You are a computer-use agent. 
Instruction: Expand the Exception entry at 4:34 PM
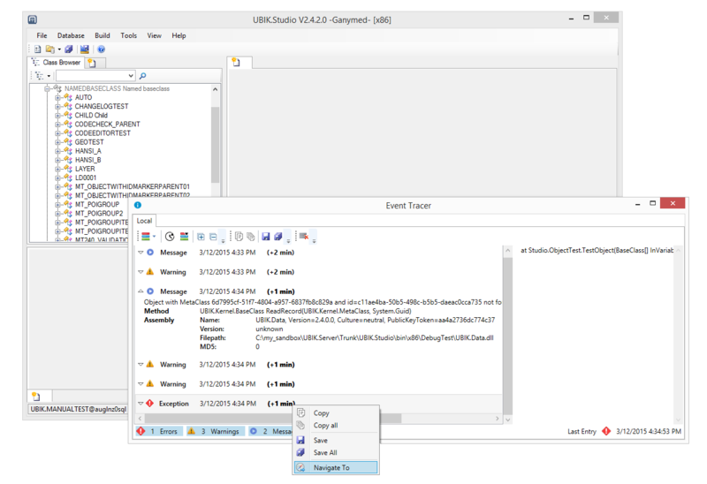[141, 404]
